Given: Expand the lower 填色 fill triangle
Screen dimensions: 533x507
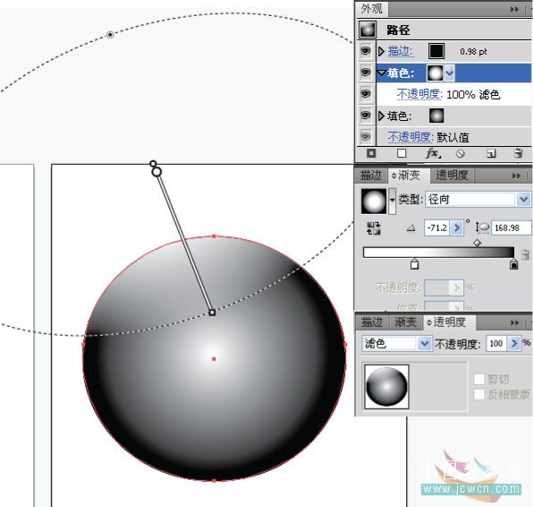Looking at the screenshot, I should pyautogui.click(x=381, y=116).
